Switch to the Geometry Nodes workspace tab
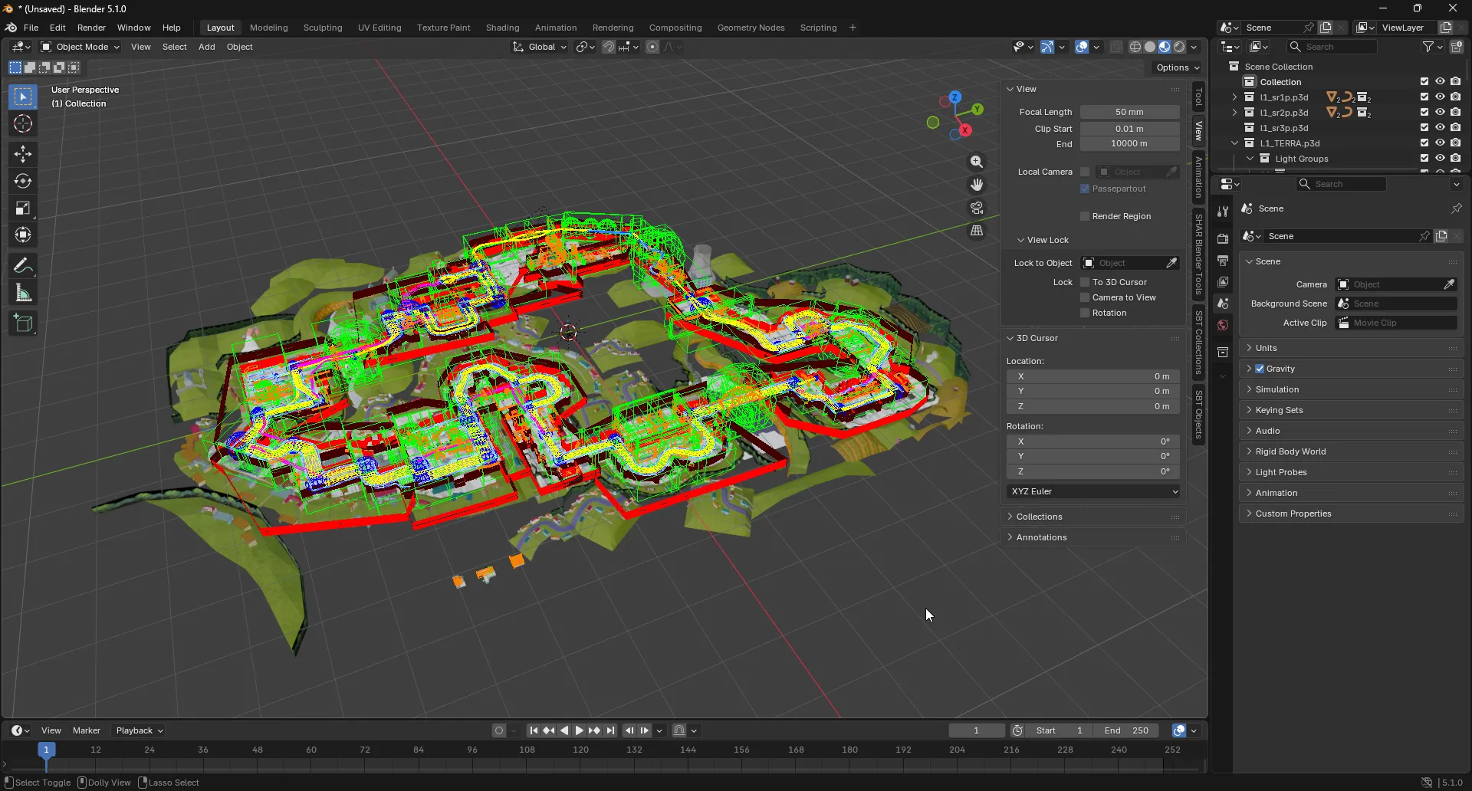The width and height of the screenshot is (1472, 791). tap(751, 28)
